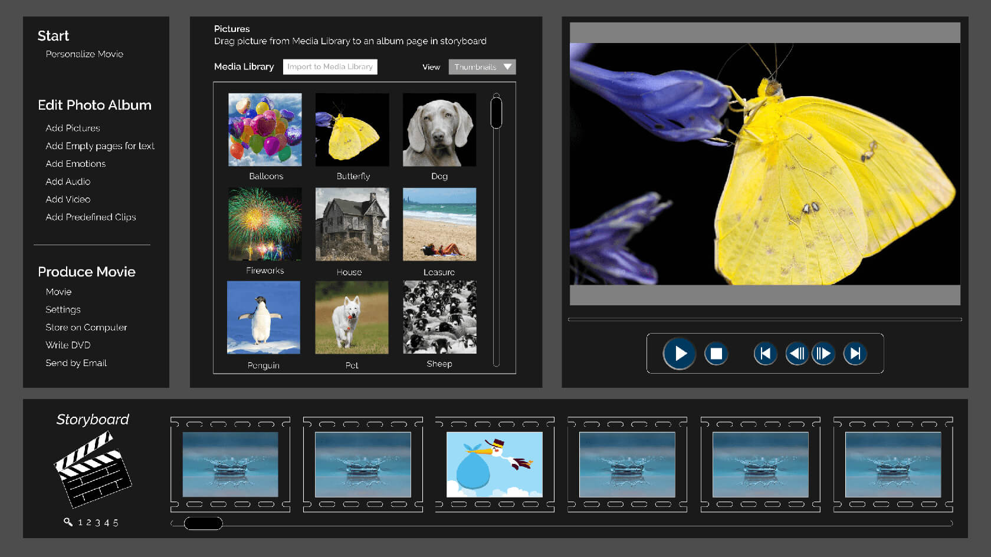Open Add Video
Viewport: 991px width, 557px height.
[68, 199]
